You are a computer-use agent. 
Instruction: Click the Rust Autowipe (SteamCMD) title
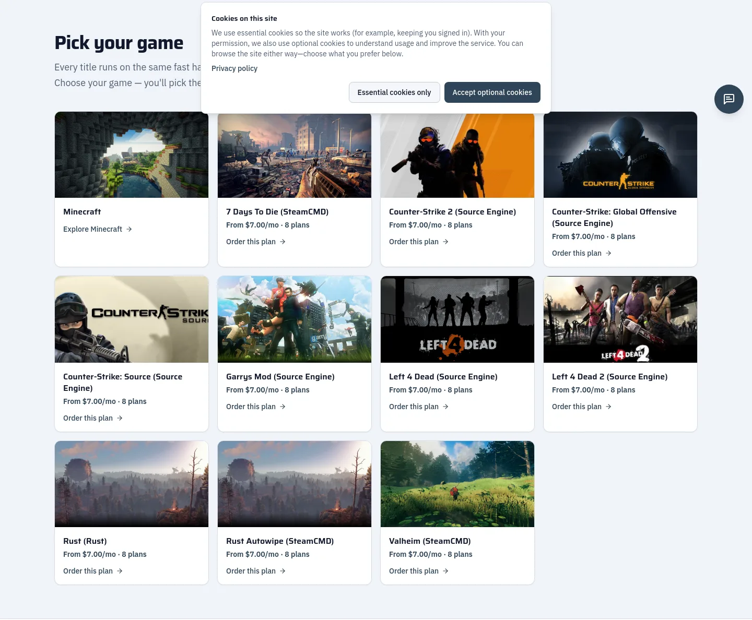(x=280, y=541)
